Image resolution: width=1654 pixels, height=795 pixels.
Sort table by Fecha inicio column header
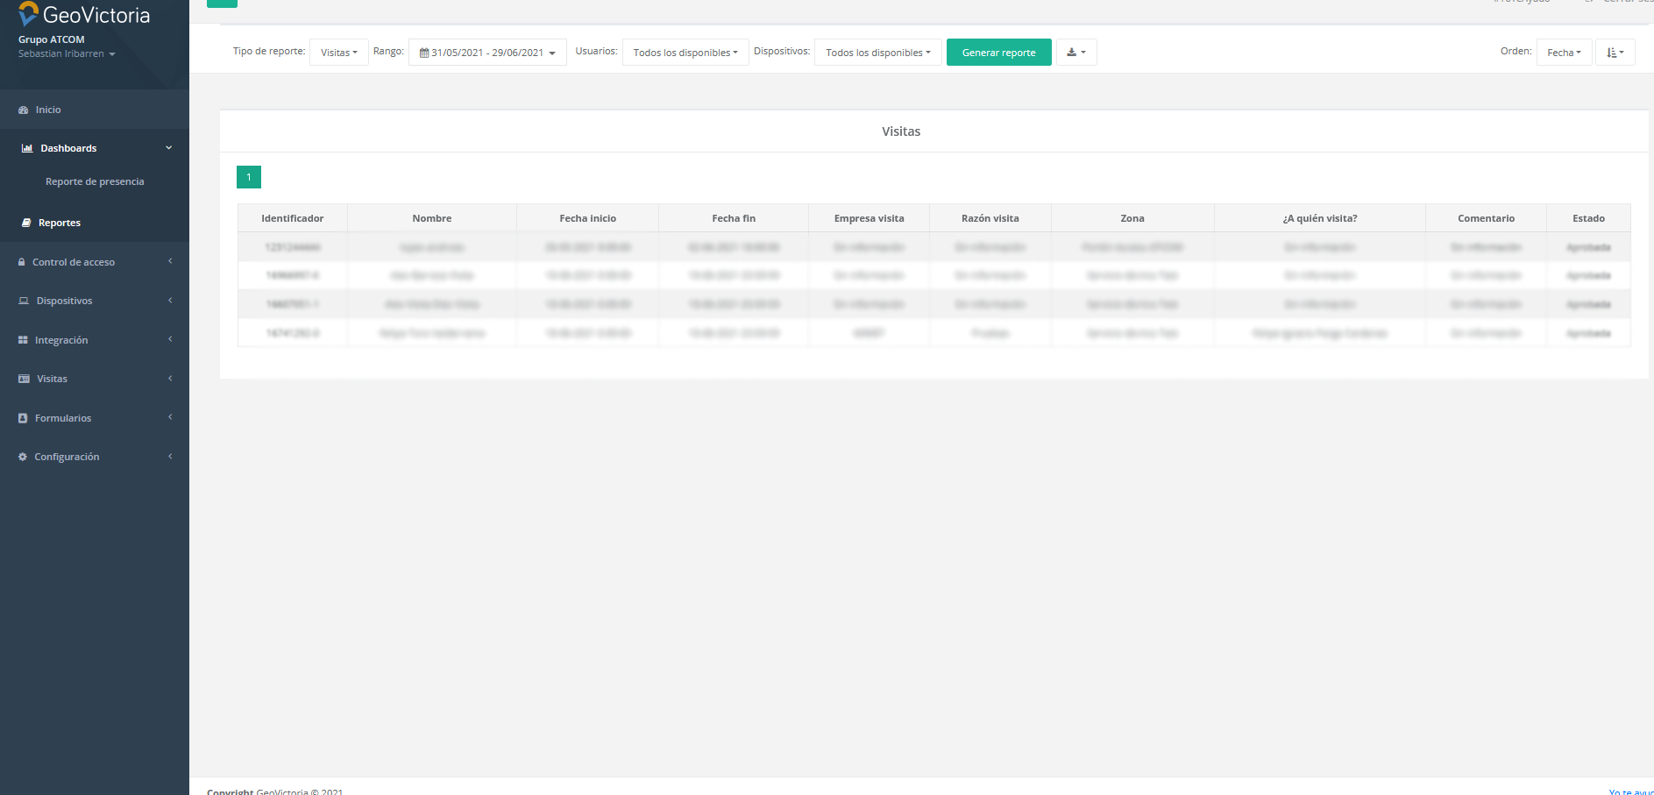click(587, 218)
